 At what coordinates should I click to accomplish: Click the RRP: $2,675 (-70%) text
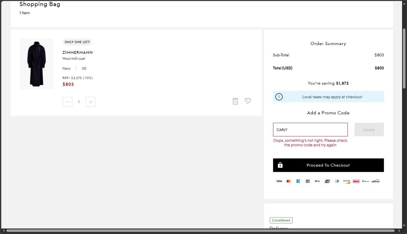click(x=78, y=78)
